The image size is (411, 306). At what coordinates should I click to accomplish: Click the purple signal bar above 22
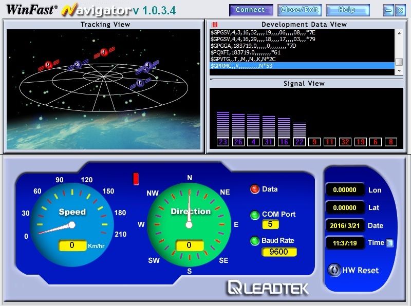click(x=300, y=130)
